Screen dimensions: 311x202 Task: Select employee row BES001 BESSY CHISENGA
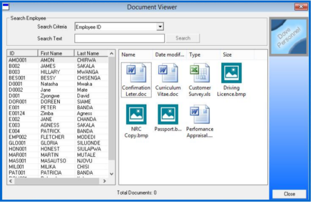[58, 78]
